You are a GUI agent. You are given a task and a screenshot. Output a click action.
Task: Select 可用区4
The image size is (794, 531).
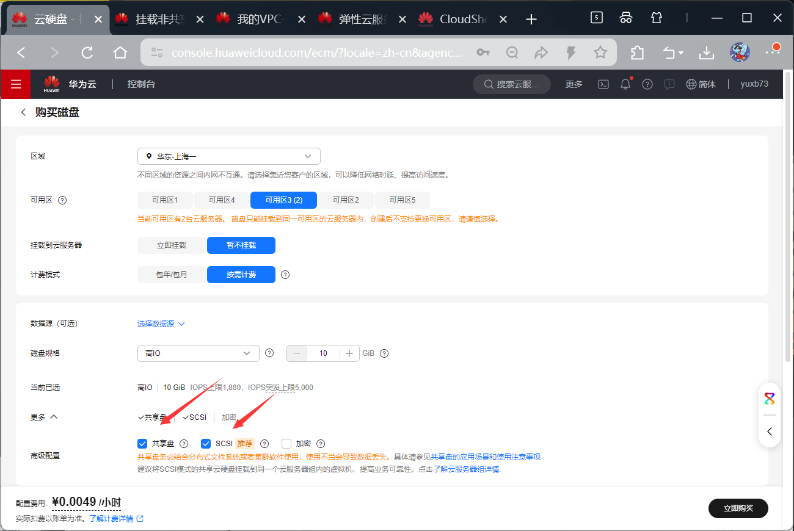click(222, 200)
